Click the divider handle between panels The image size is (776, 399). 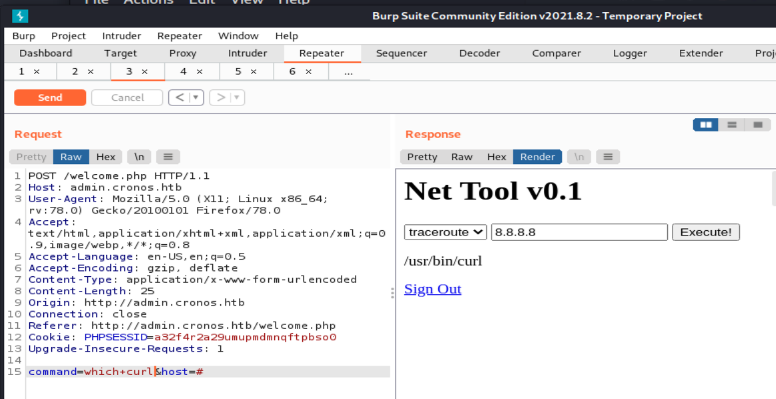(392, 292)
